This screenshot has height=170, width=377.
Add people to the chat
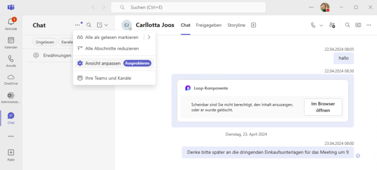332,25
